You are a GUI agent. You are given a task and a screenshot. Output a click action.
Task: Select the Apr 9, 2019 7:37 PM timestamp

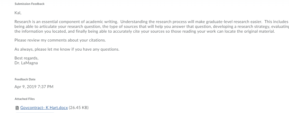34,87
